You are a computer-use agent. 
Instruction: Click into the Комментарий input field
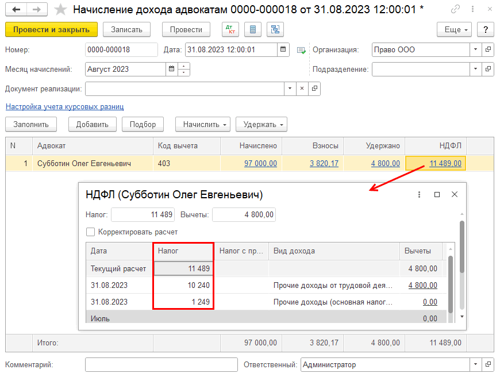161,365
